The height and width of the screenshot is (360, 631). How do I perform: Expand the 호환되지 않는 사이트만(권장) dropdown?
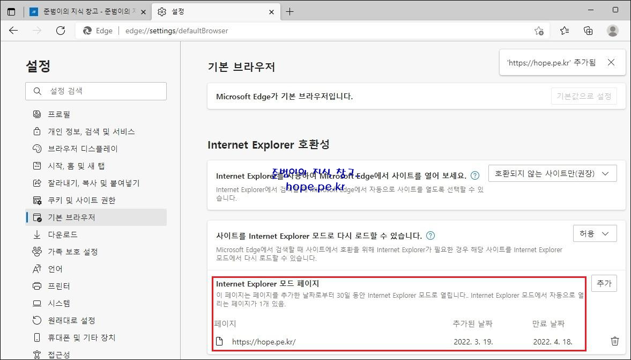(x=552, y=173)
